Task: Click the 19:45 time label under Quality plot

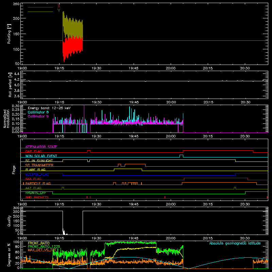Action: (134, 238)
